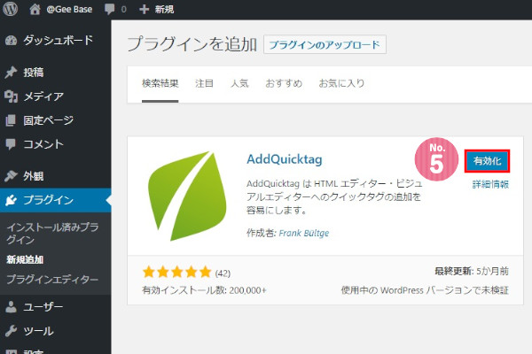Viewport: 532px width, 354px height.
Task: Click the 外観 paintbrush icon
Action: [11, 176]
